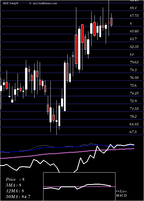Click the Price : 8 readout
Screen dimensions: 144x201
[x=15, y=179]
